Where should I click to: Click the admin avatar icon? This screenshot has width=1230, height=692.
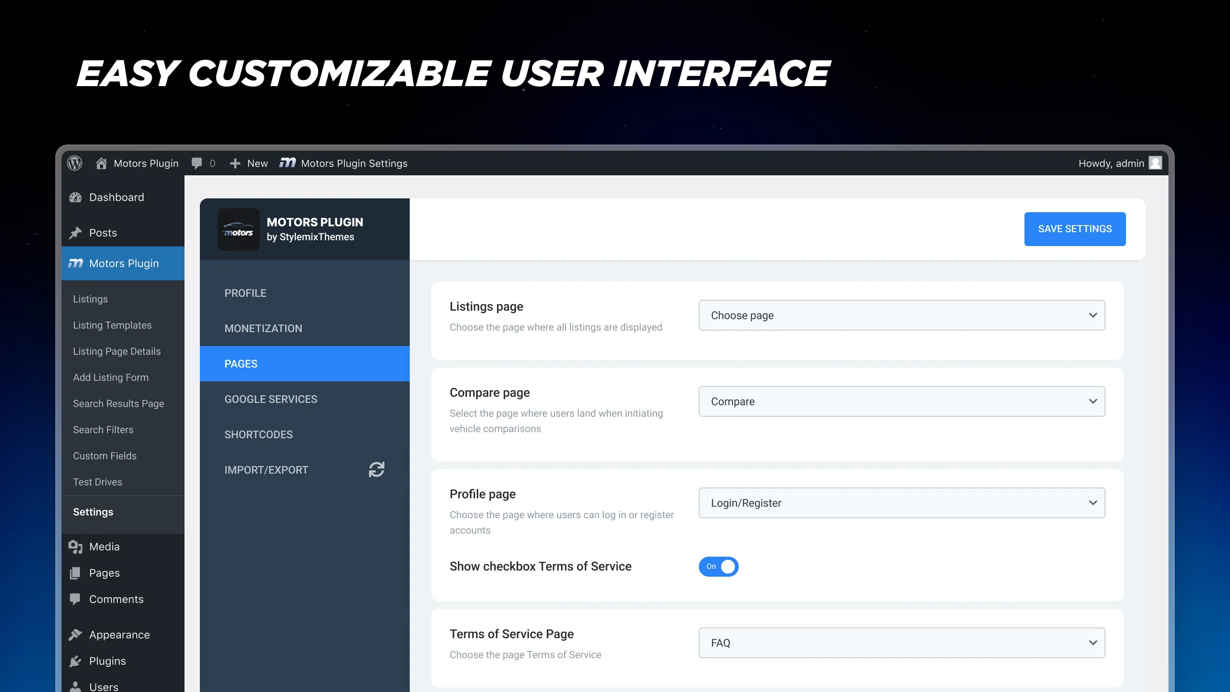1155,163
